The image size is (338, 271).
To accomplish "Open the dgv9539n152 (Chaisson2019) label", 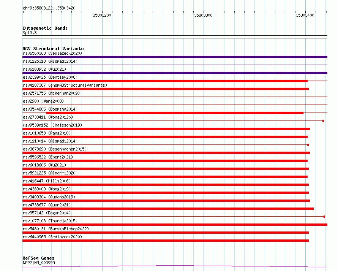I will tap(52, 125).
